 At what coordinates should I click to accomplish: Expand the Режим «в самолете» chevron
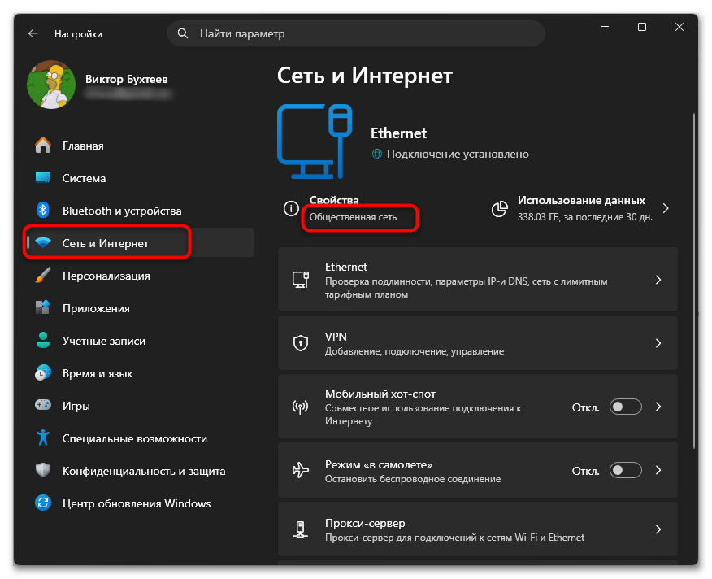coord(658,470)
